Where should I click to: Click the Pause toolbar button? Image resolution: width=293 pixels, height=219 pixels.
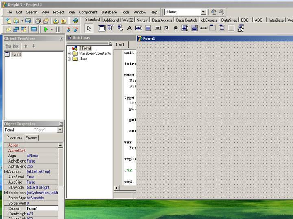[x=58, y=29]
